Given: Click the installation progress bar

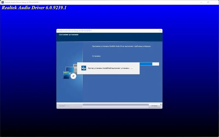Looking at the screenshot, I should pyautogui.click(x=149, y=64).
